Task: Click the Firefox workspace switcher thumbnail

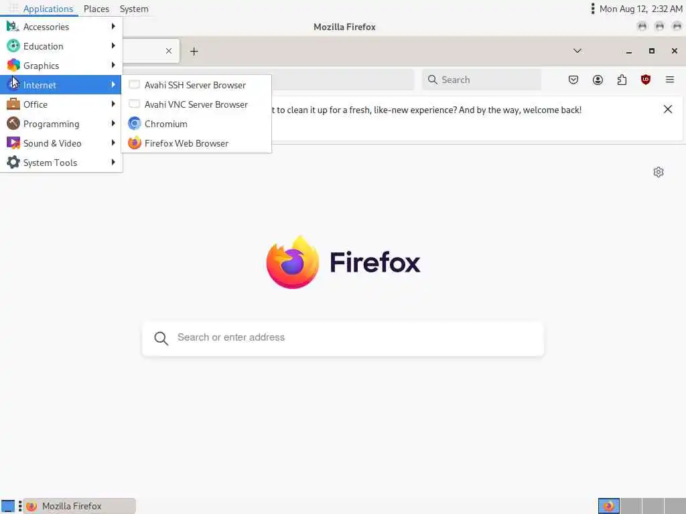Action: [608, 506]
